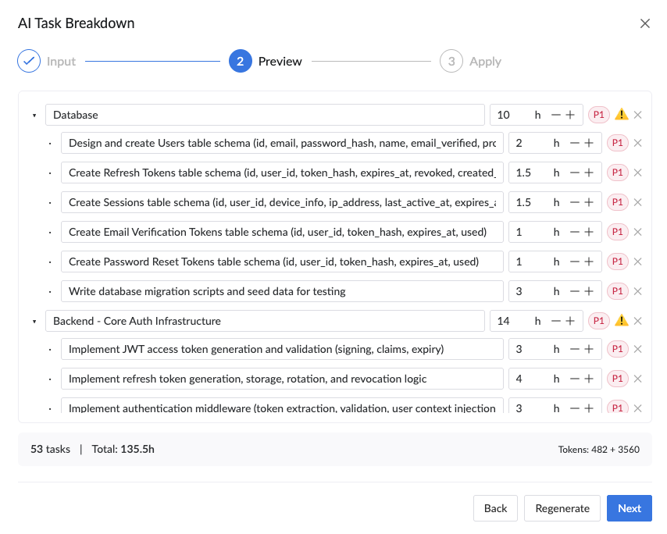This screenshot has height=534, width=667.
Task: Increase Database hours with the plus stepper
Action: [571, 114]
